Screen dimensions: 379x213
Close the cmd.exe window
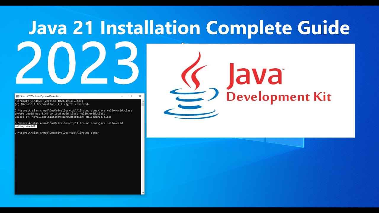point(140,96)
